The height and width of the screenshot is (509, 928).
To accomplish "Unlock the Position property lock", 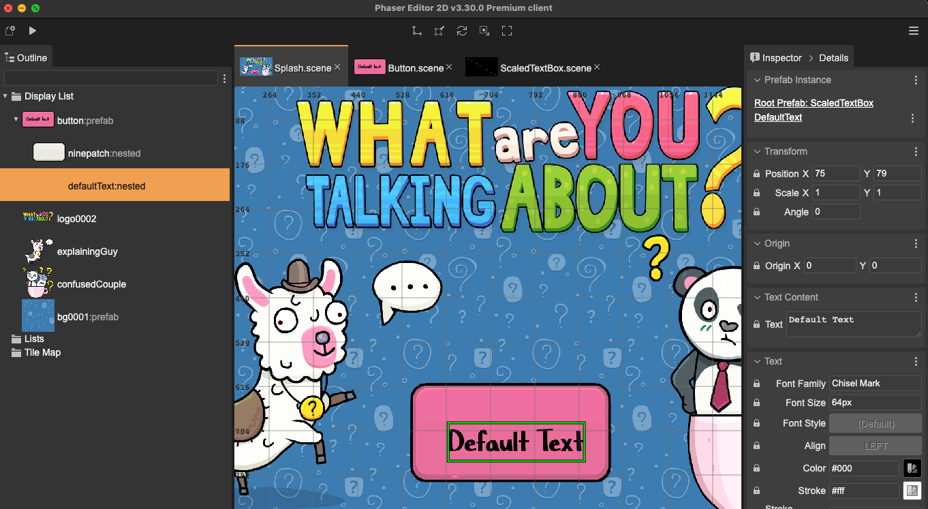I will tap(757, 174).
